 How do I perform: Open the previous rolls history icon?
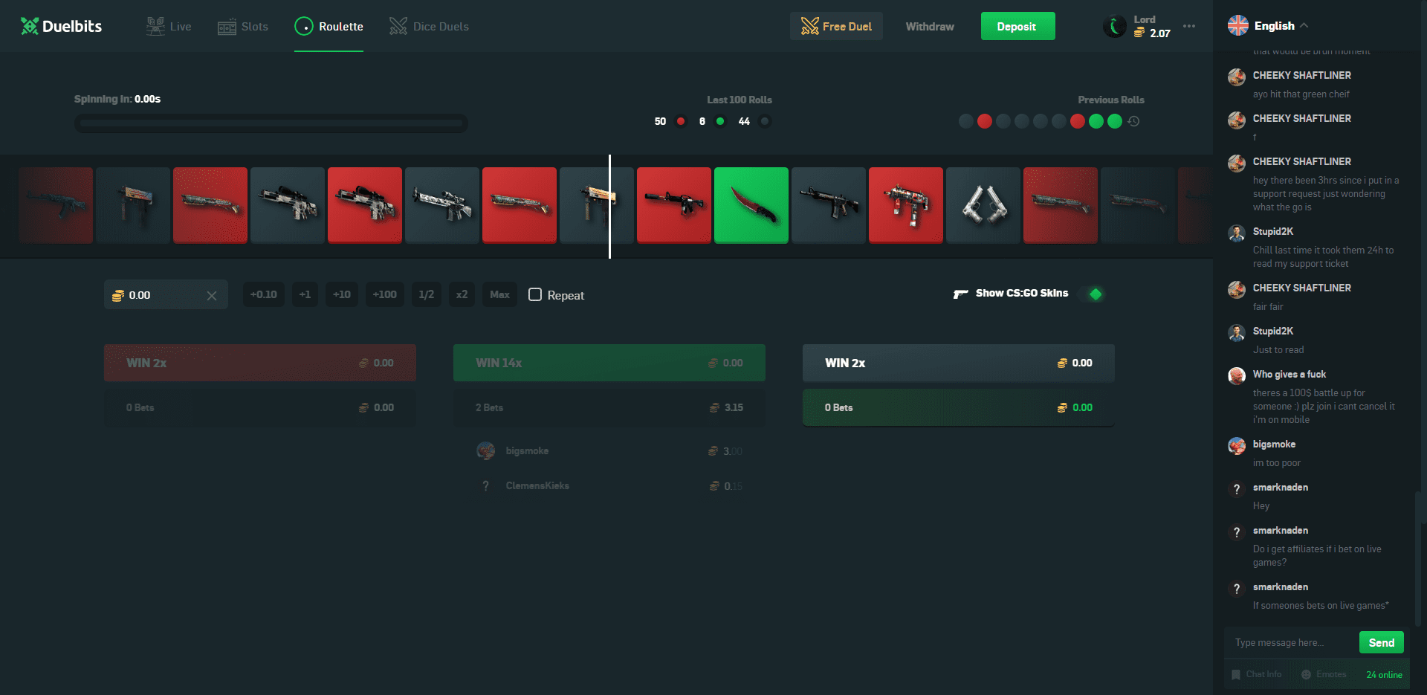point(1133,121)
